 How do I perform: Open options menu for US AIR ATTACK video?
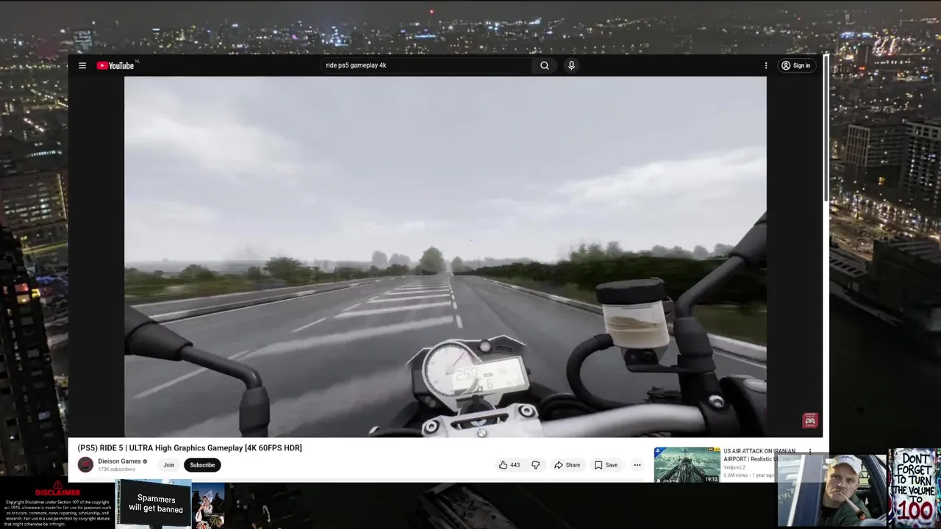(x=810, y=452)
